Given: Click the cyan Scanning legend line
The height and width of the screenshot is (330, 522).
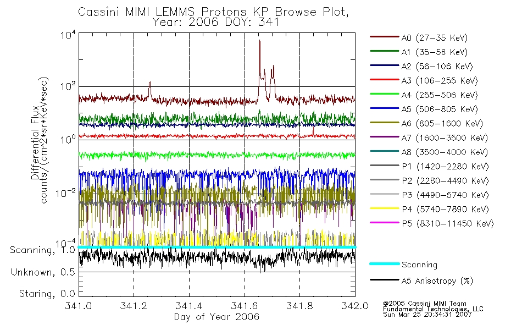Looking at the screenshot, I should pos(385,263).
